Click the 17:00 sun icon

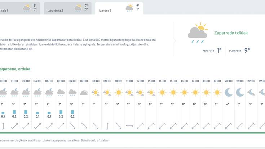click(x=195, y=92)
